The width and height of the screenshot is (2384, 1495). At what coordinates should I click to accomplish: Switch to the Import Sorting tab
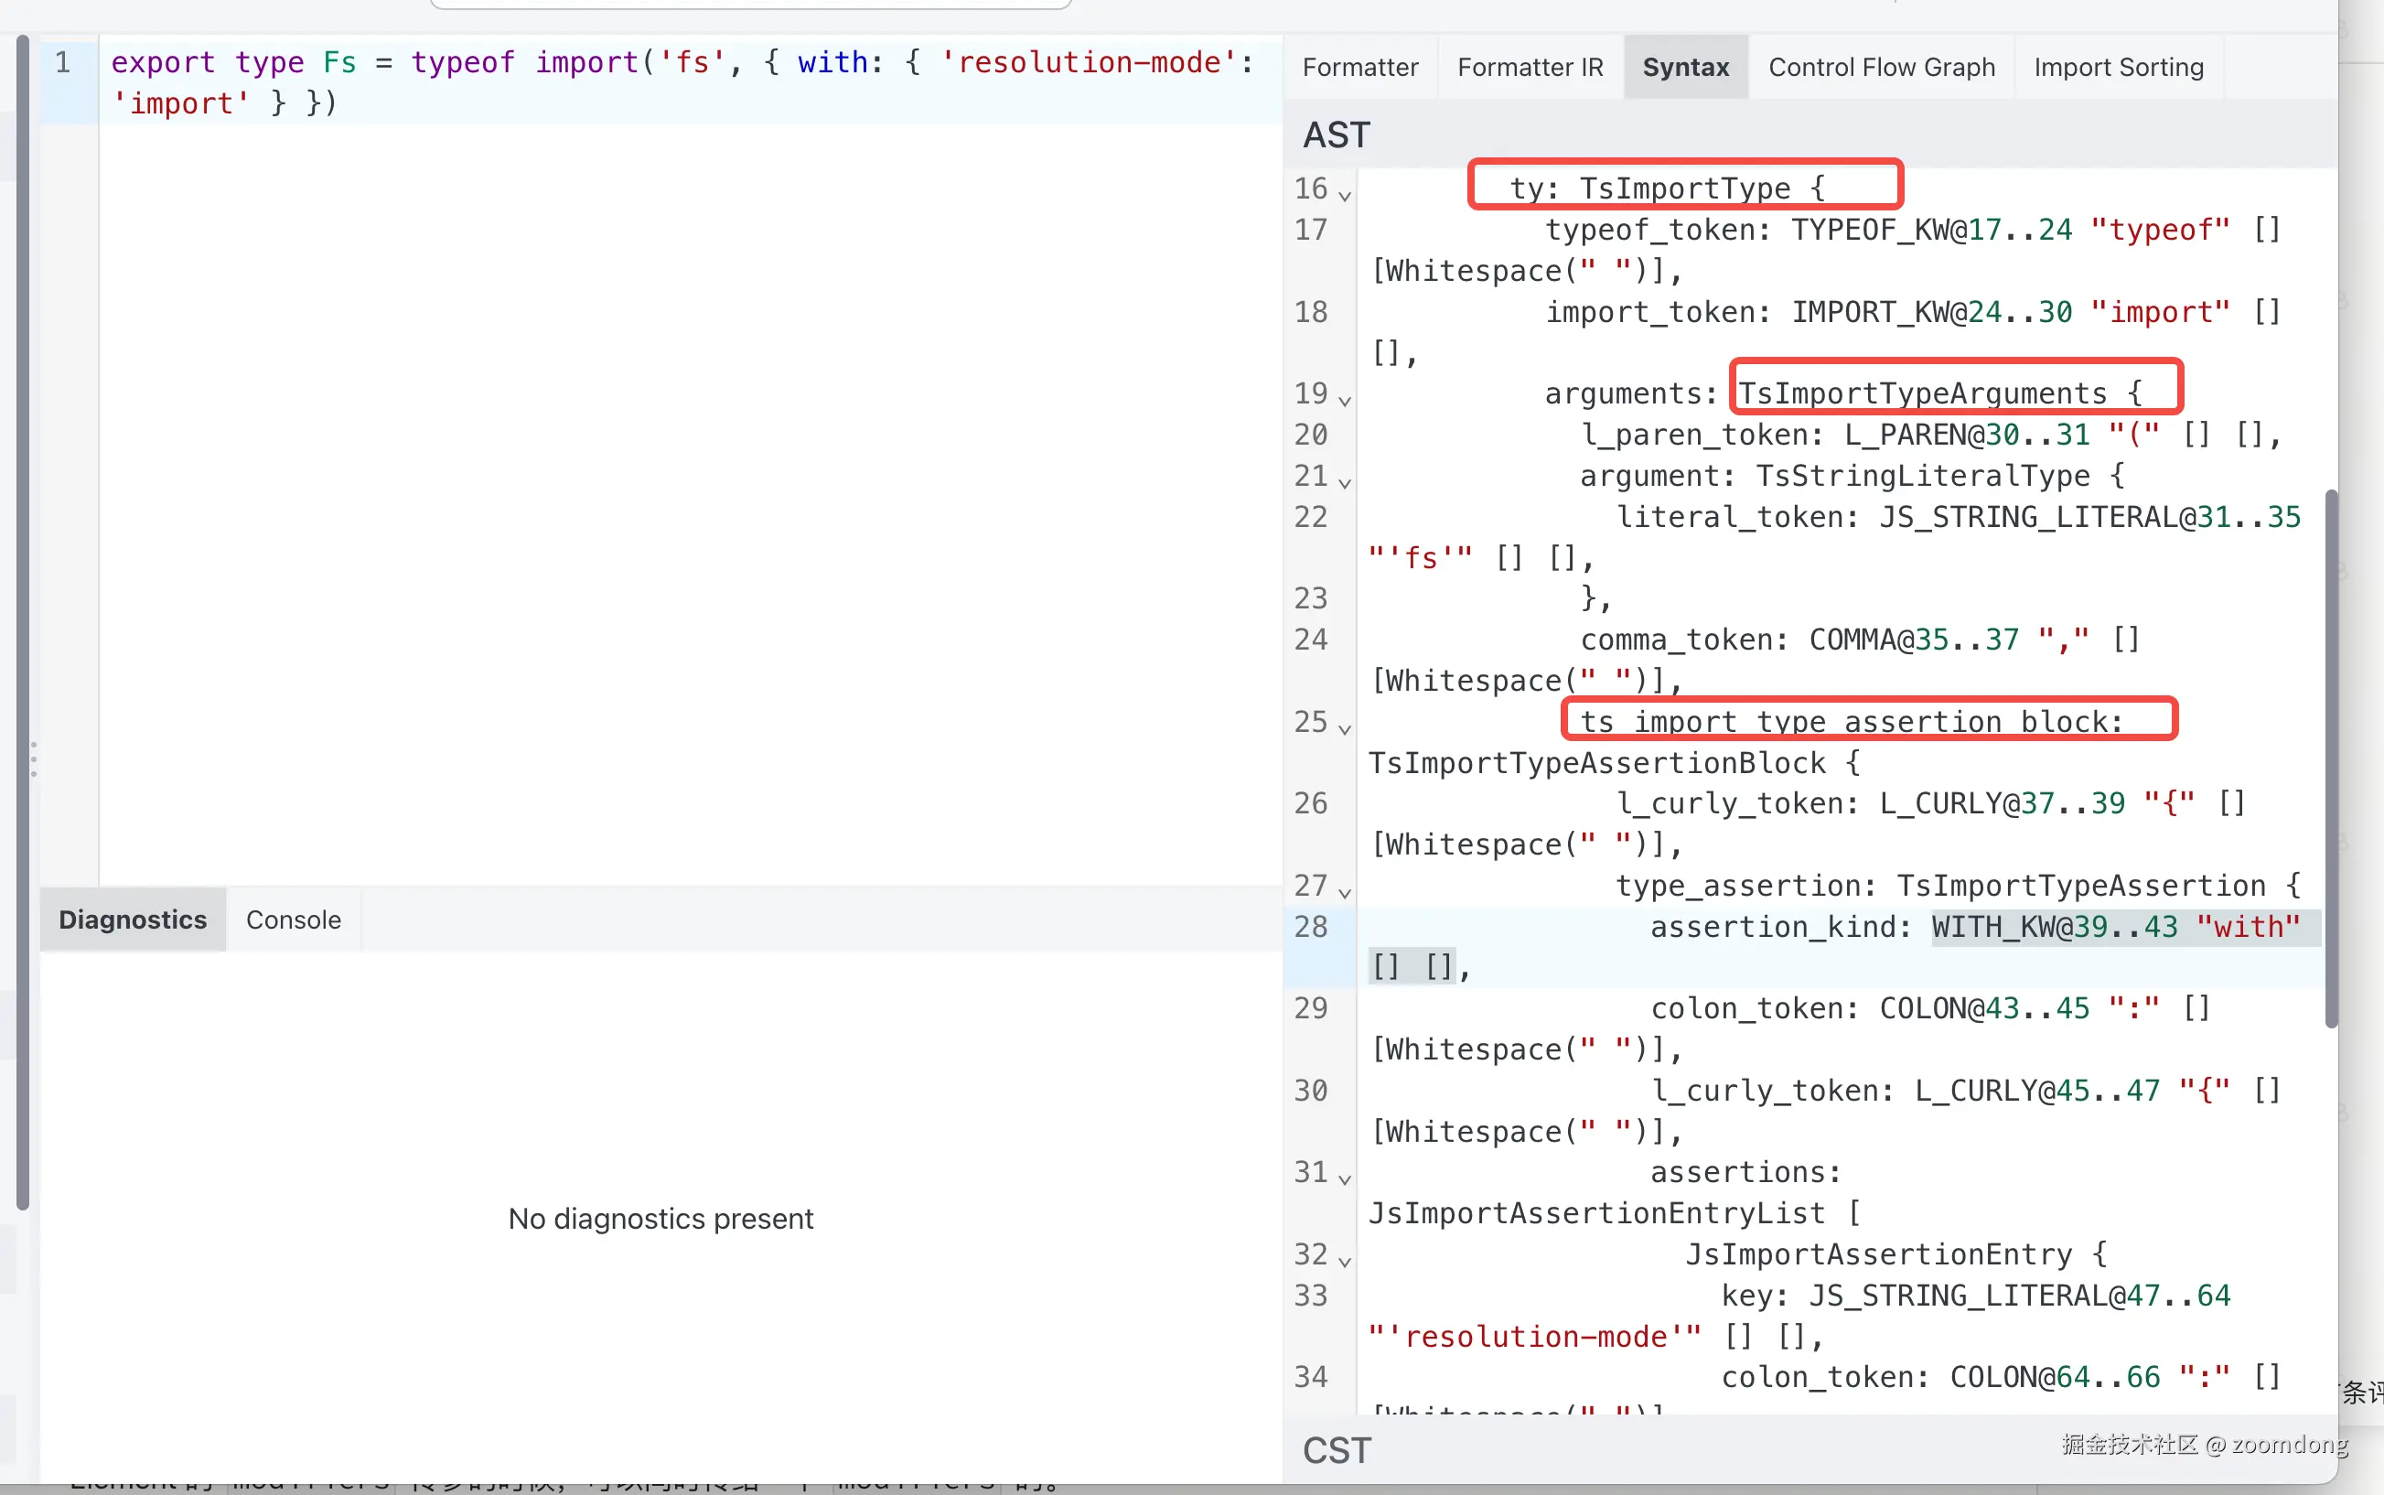coord(2118,67)
